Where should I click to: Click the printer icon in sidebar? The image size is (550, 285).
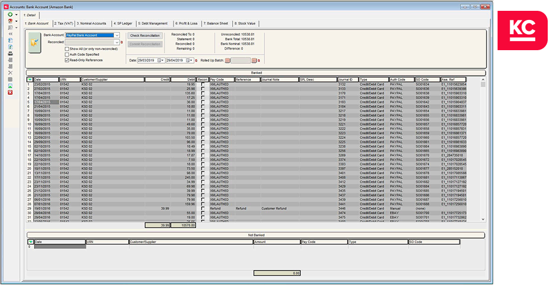click(10, 54)
